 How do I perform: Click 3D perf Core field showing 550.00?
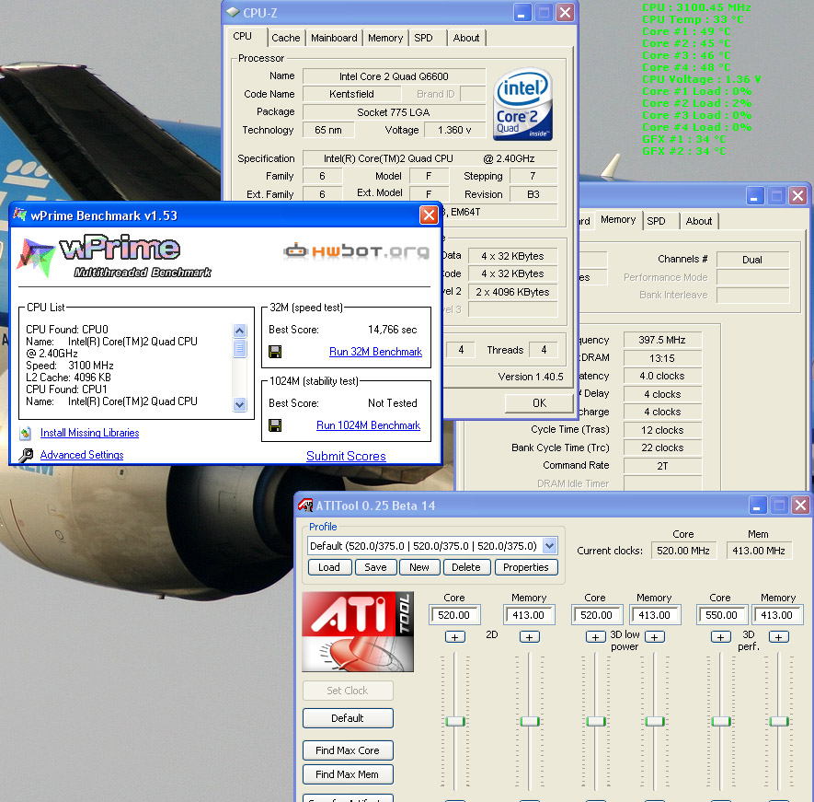tap(722, 615)
